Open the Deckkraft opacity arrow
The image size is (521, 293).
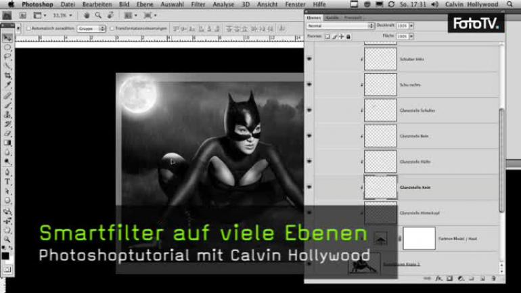411,26
